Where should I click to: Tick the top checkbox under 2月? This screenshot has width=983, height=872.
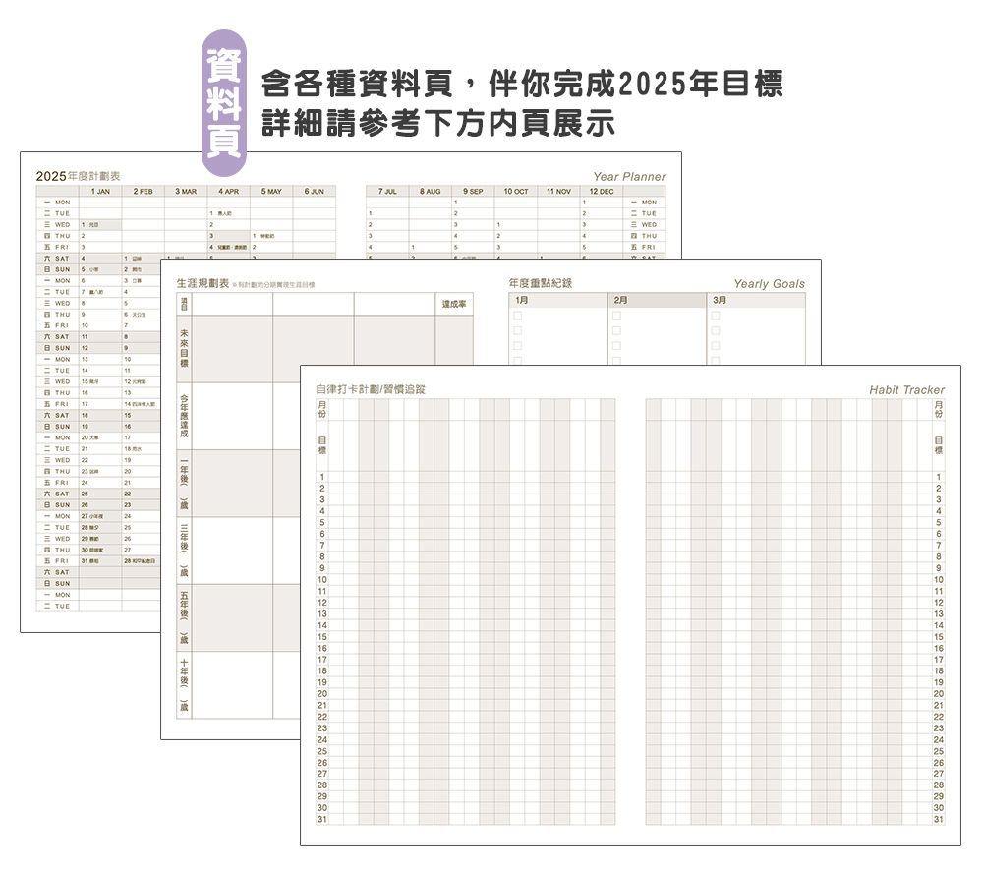(x=617, y=316)
